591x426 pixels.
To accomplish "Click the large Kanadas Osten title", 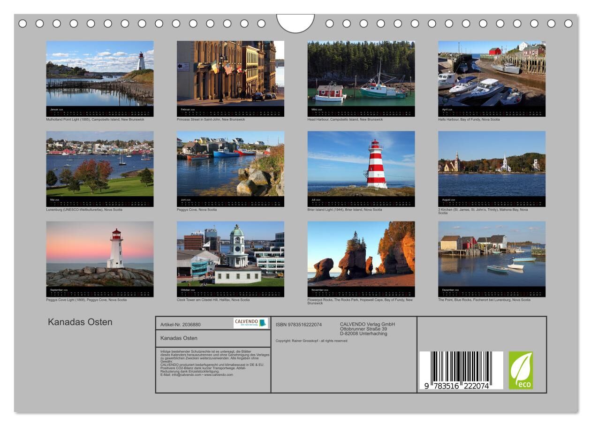I will coord(80,322).
